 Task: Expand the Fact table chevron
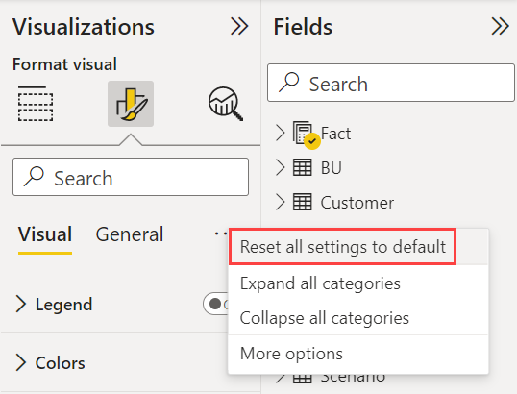[281, 134]
